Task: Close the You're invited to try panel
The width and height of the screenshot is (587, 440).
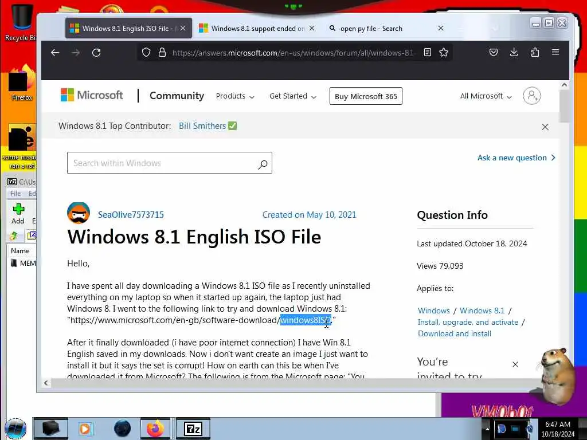Action: coord(515,364)
